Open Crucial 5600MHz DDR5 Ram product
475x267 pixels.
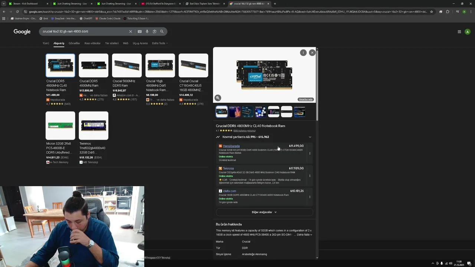tap(127, 77)
